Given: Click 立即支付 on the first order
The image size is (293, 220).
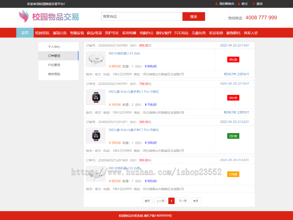Looking at the screenshot, I should (244, 74).
